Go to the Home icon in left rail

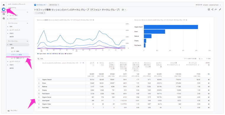pyautogui.click(x=4, y=5)
